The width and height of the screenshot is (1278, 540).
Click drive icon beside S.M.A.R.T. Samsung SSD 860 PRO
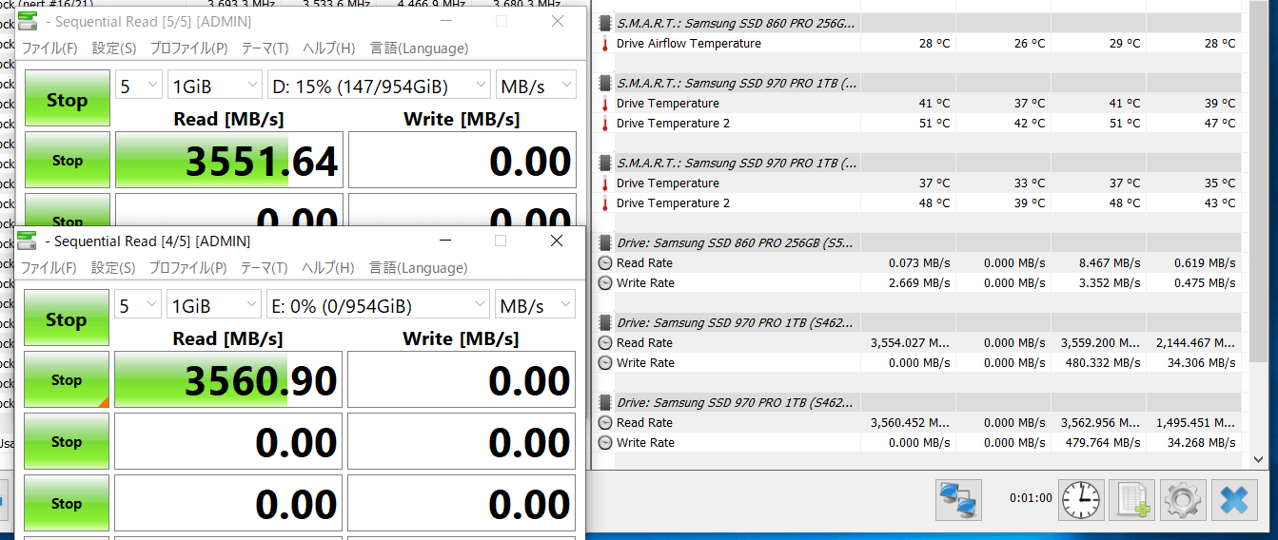click(605, 23)
